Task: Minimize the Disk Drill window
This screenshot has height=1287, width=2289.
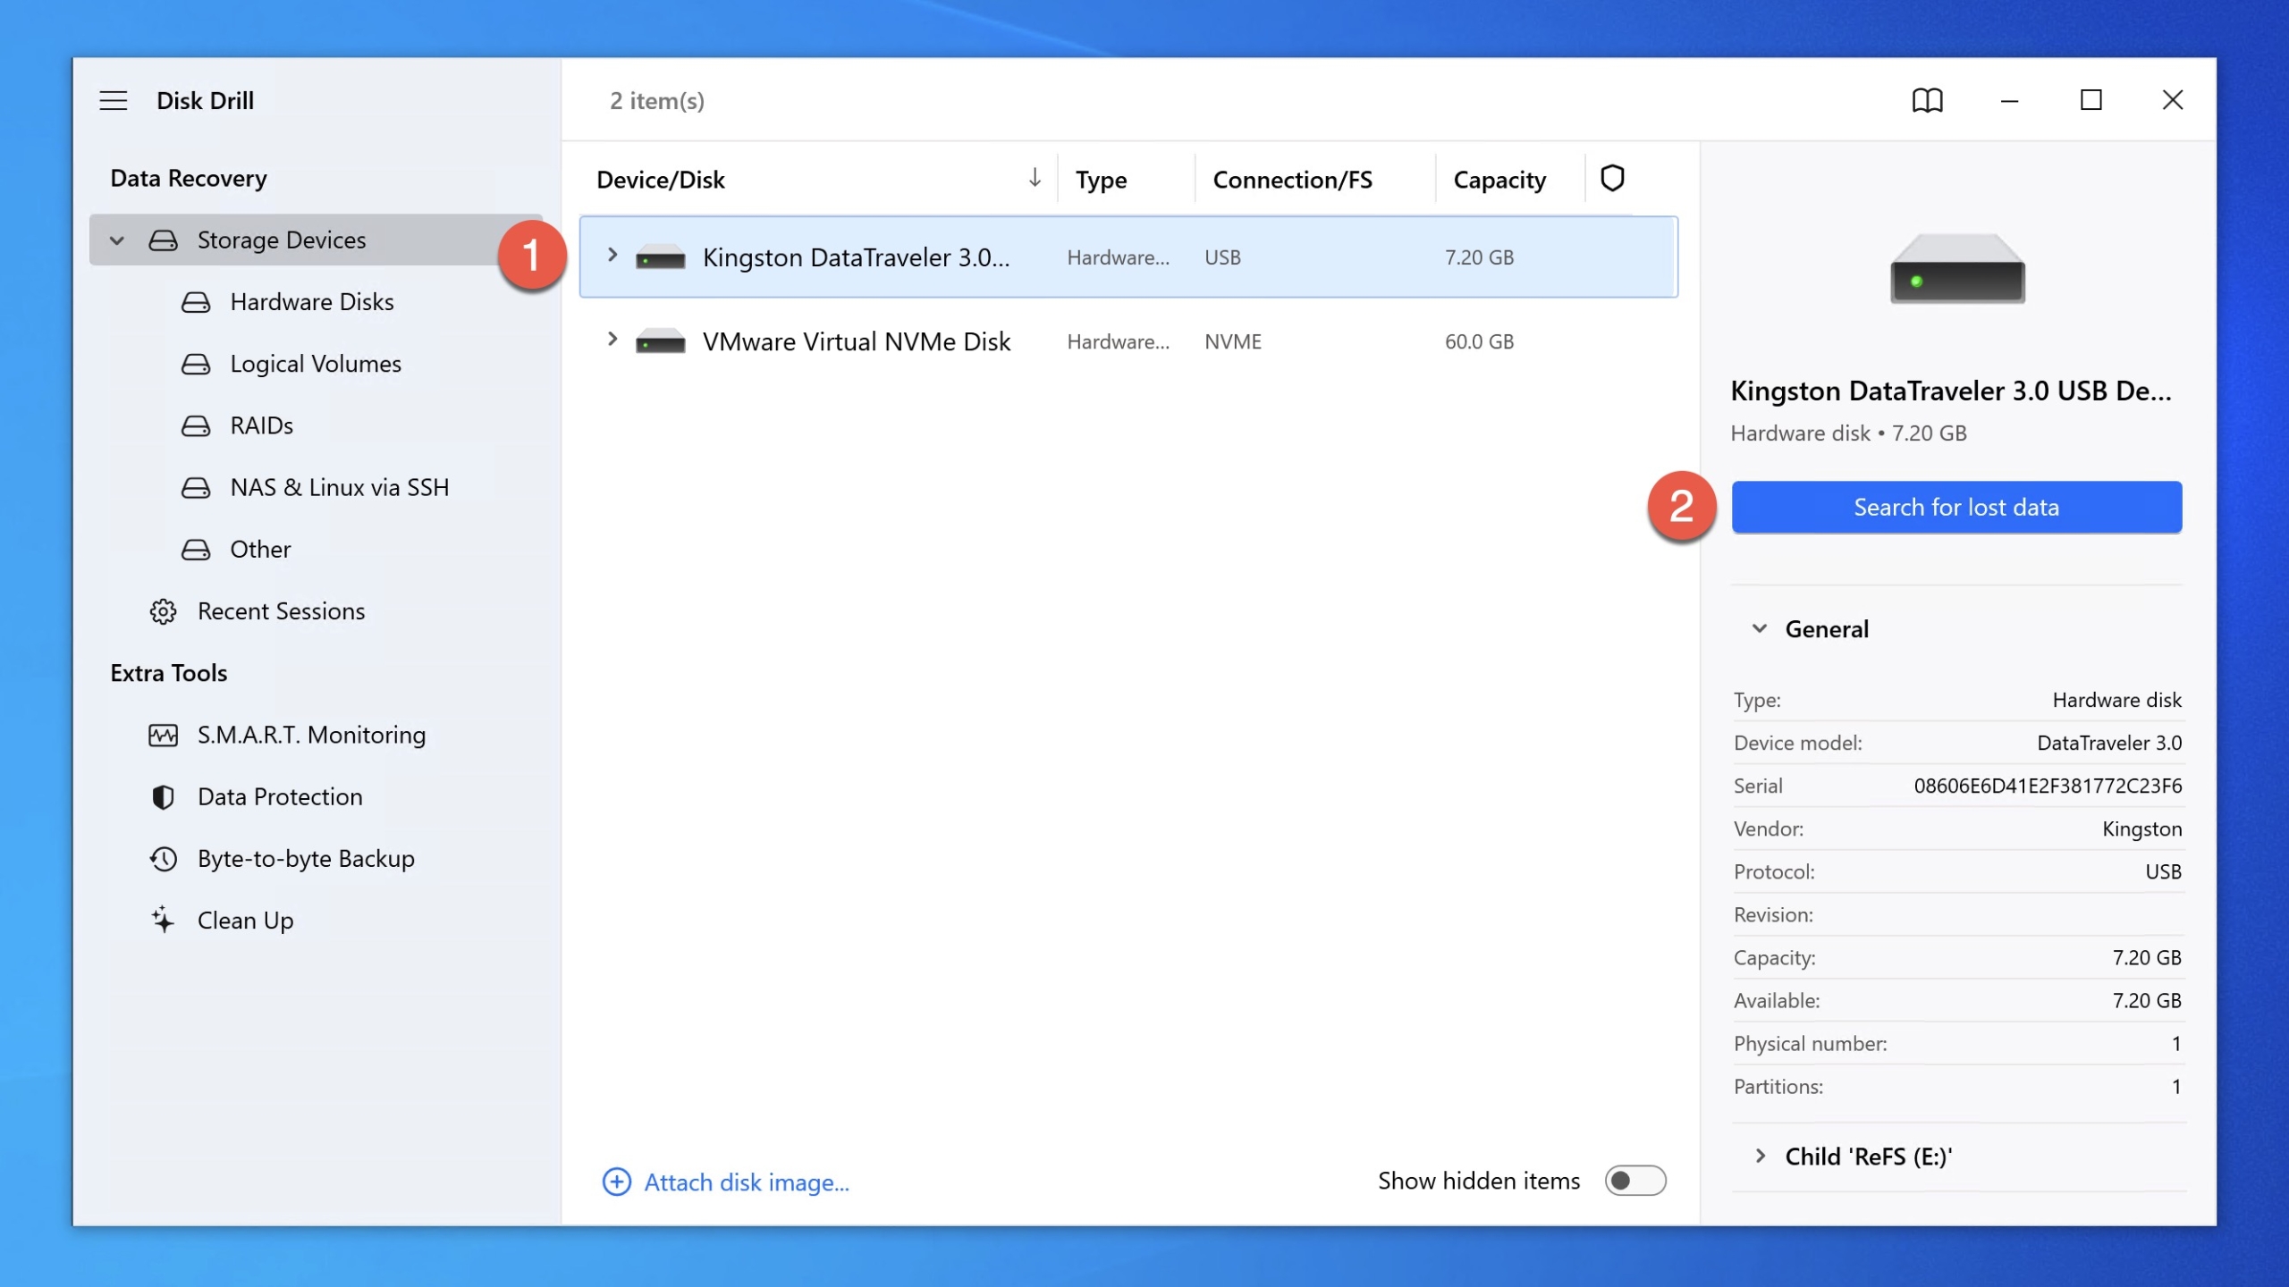Action: (x=2009, y=100)
